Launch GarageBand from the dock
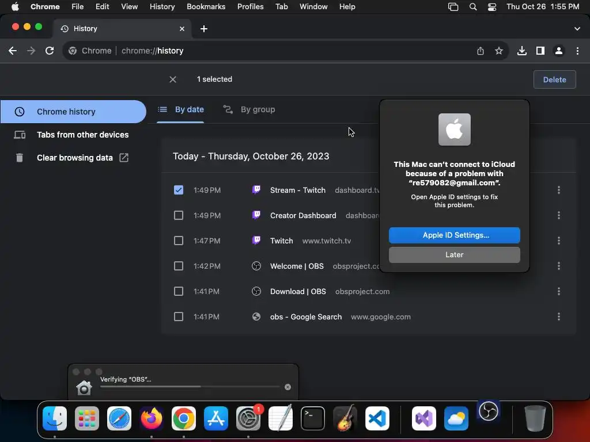The height and width of the screenshot is (442, 590). (x=345, y=418)
